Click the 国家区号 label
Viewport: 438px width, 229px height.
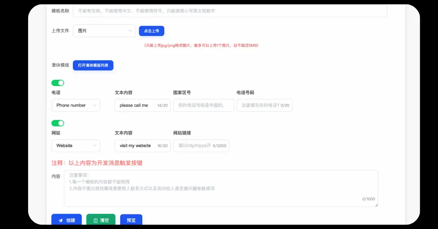[182, 93]
